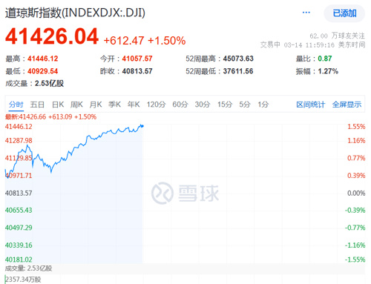Screen dimensions: 371x284
Task: Click the header percent change +1.50%
Action: 167,41
